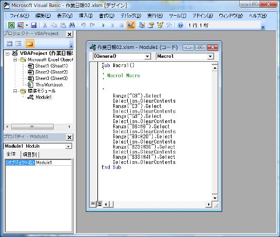This screenshot has width=280, height=237.
Task: Open the ツール(T) menu
Action: coord(177,16)
